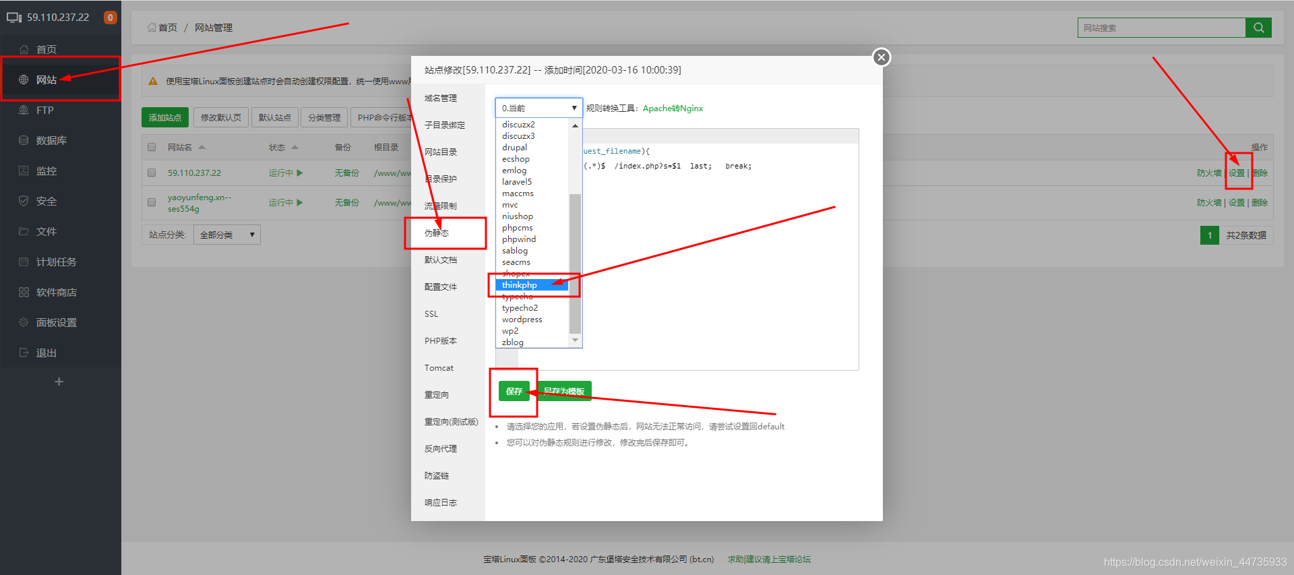Click the green 保存 save button

[x=514, y=391]
